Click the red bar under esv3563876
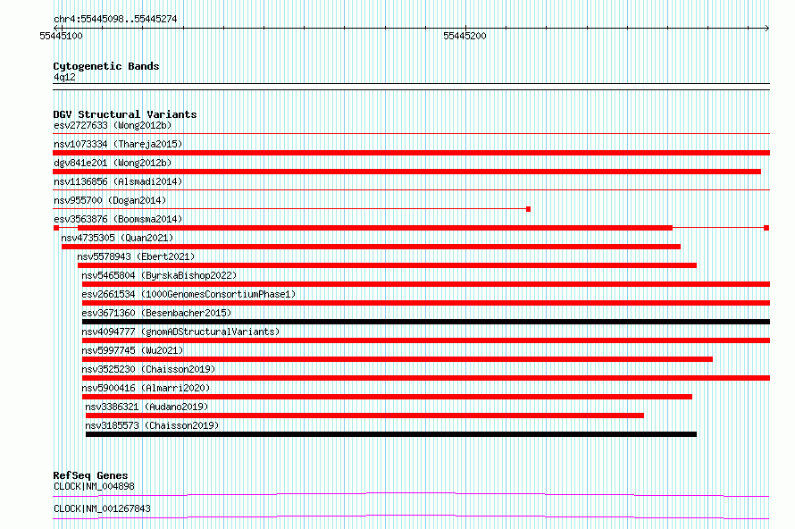795x529 pixels. coord(375,228)
